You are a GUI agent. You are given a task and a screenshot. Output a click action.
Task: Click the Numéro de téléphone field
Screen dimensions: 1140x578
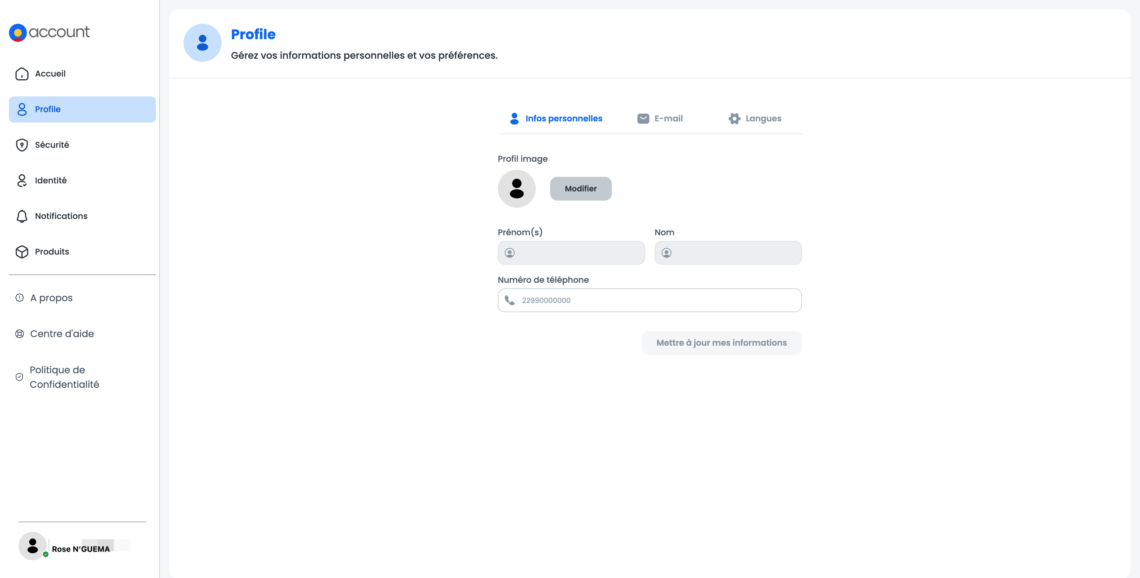click(659, 300)
